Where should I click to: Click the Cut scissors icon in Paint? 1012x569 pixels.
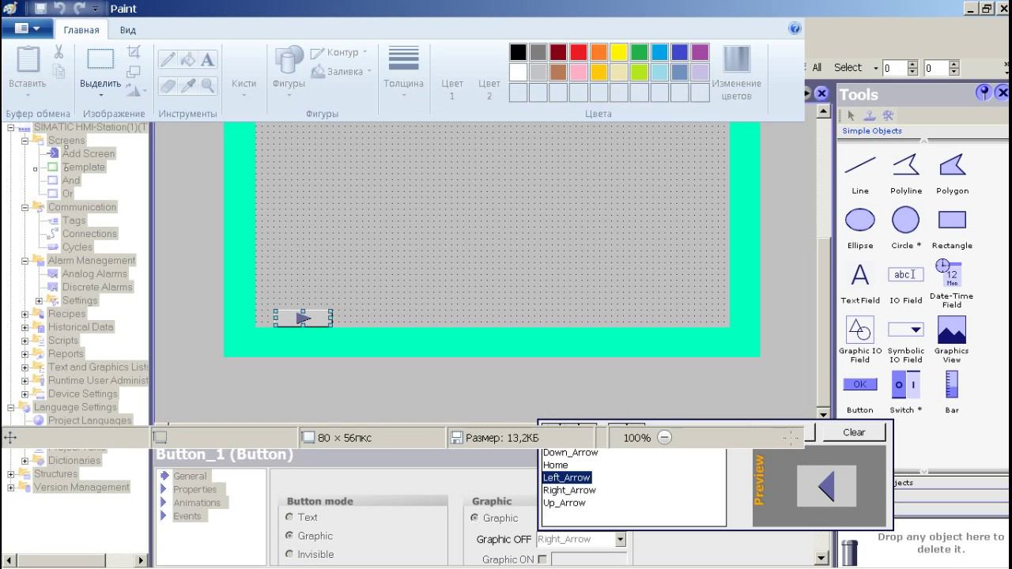tap(59, 52)
